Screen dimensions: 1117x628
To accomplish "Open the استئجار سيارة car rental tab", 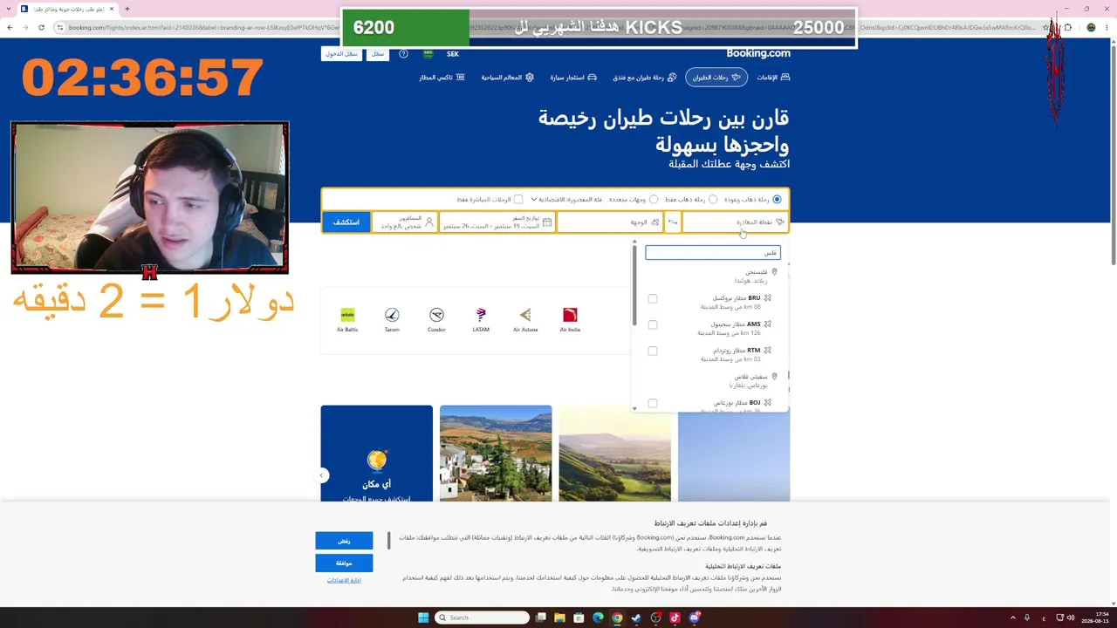I will click(x=573, y=78).
